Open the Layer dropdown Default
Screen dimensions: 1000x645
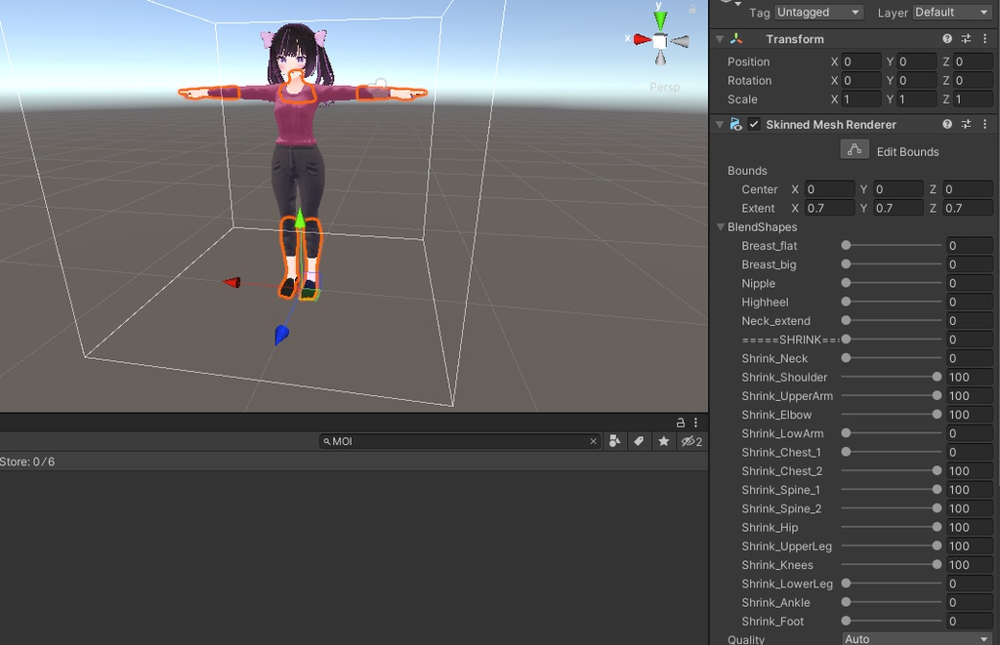click(x=952, y=12)
